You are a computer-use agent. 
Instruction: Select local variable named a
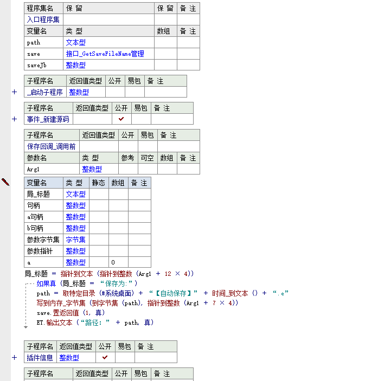[29, 262]
